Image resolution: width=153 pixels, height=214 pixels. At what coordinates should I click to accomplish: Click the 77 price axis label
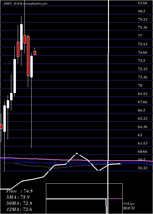coord(140,36)
